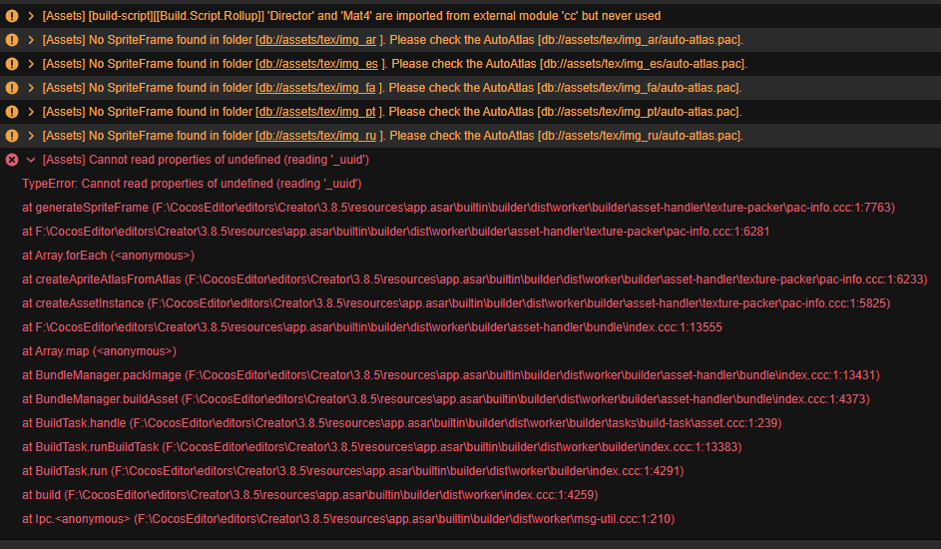Select the 'at createApriteAtlasFromAtlas' stack line
This screenshot has height=549, width=941.
pyautogui.click(x=475, y=279)
